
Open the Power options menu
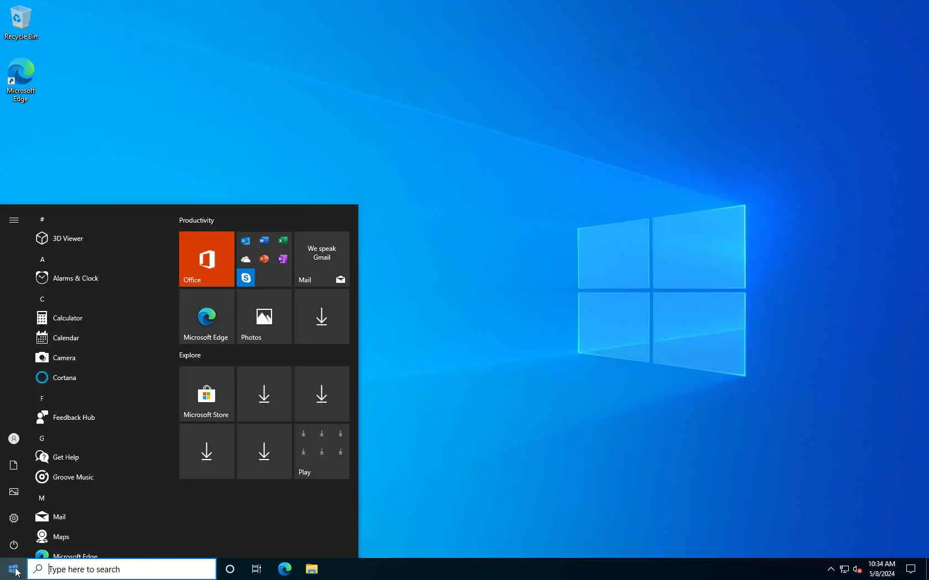coord(14,545)
